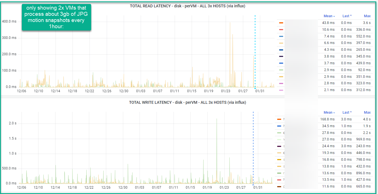The height and width of the screenshot is (194, 378).
Task: Click the orange series swatch in the 43.8 ms row
Action: click(x=281, y=23)
